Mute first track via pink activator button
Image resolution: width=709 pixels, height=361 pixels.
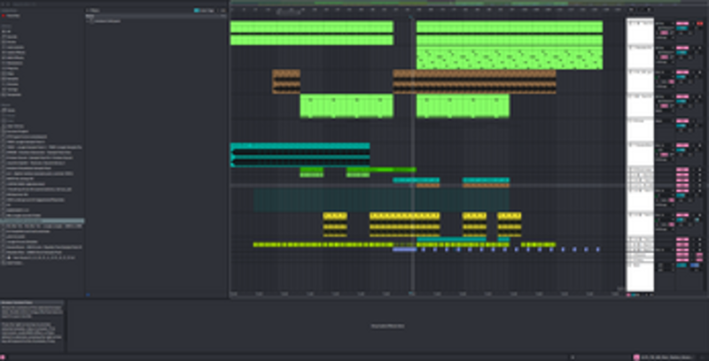682,24
